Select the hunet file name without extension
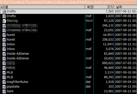This screenshot has height=94, width=137. (x=11, y=35)
